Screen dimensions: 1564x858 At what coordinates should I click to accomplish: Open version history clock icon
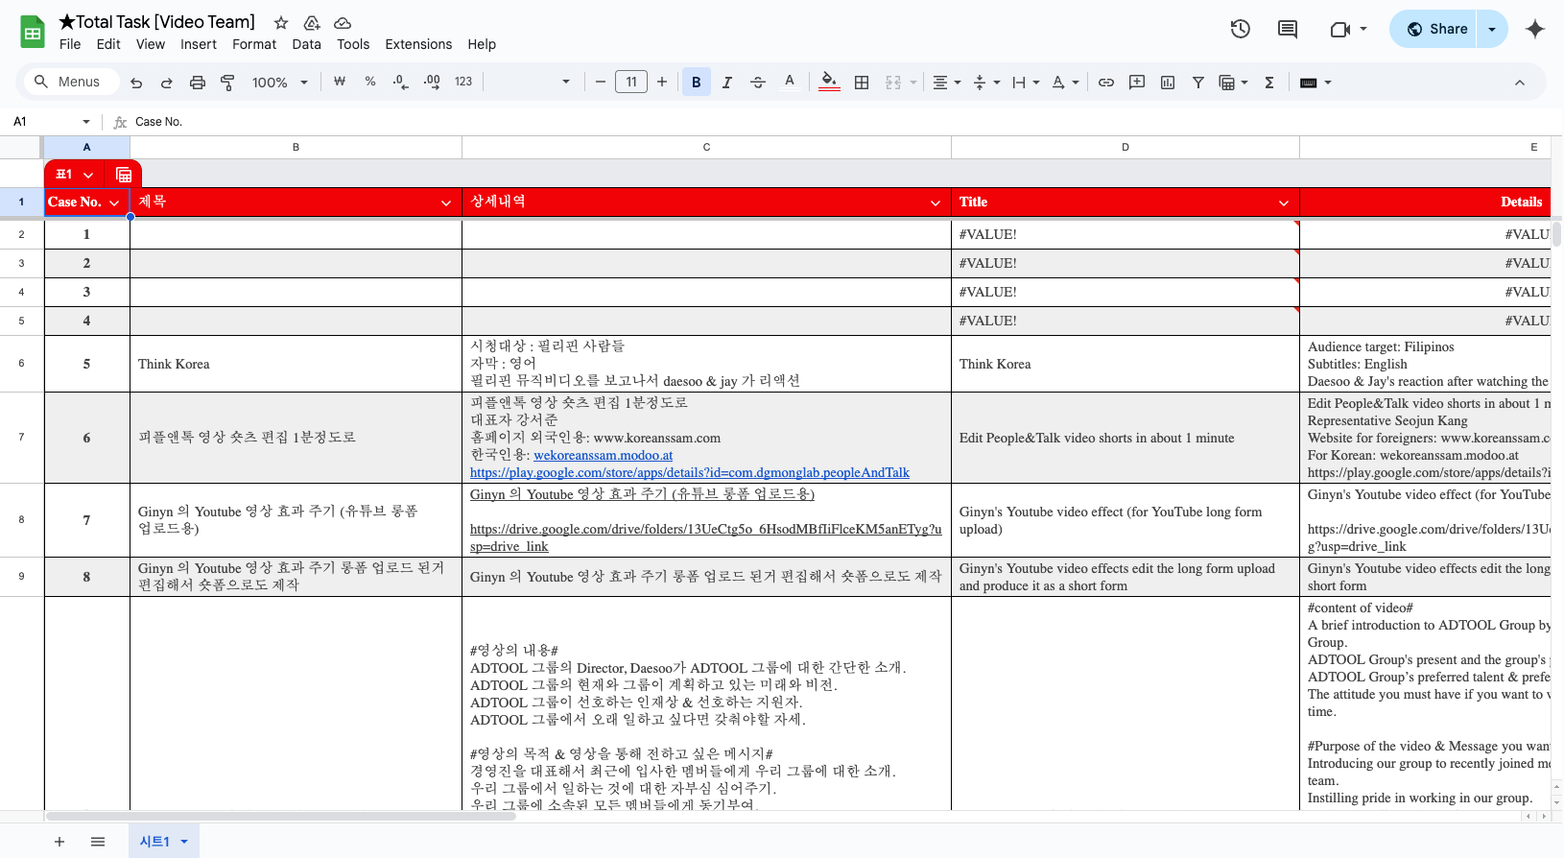tap(1240, 29)
